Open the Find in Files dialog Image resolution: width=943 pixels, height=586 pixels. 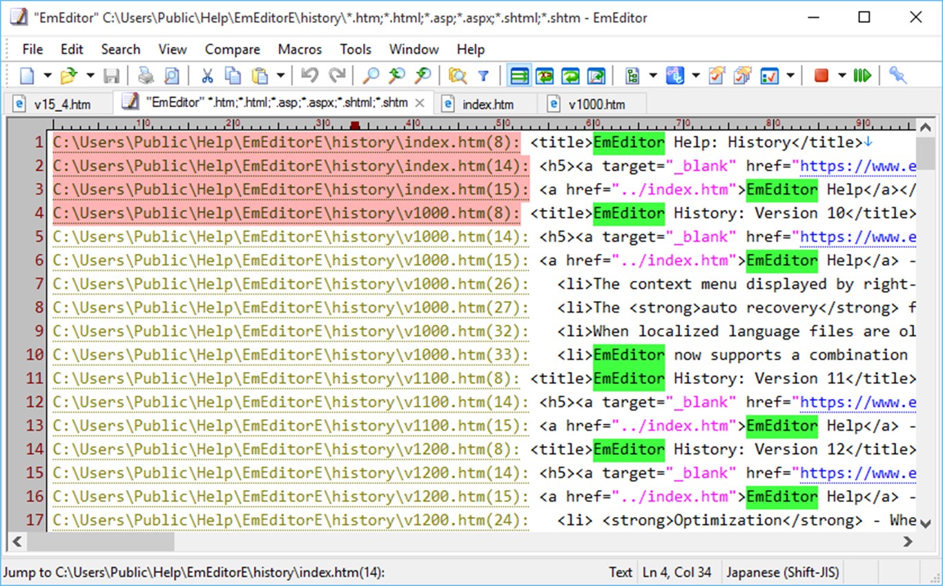point(458,75)
